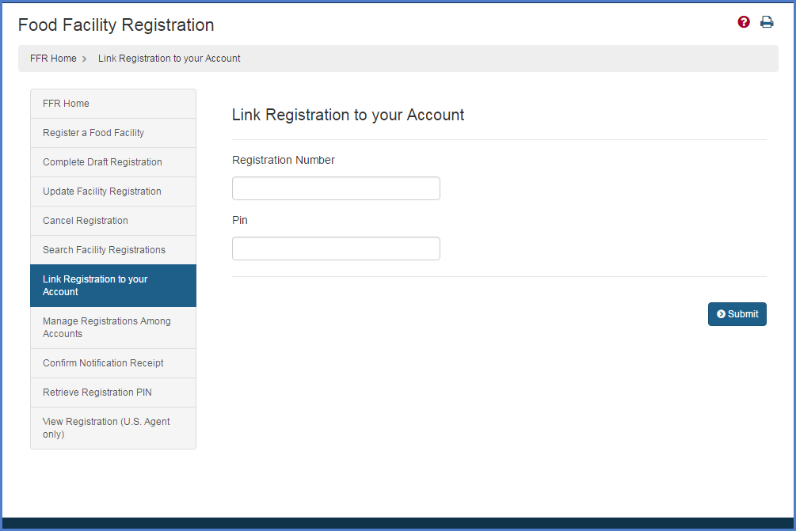Select View Registration (U.S. Agent only)
Screen dimensions: 796x531
point(105,428)
